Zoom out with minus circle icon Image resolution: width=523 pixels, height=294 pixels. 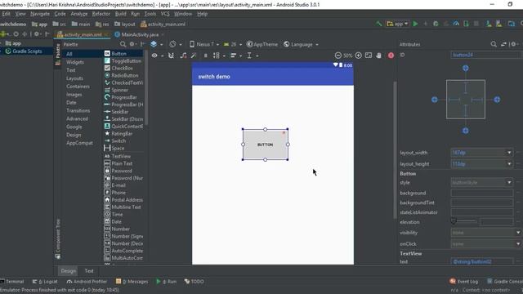pos(337,56)
